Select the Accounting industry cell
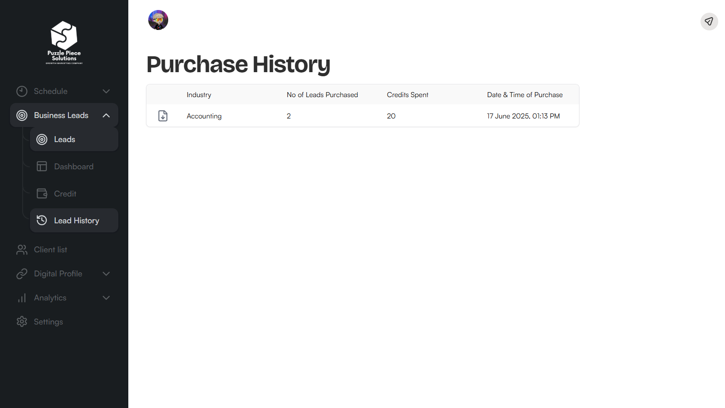725x408 pixels. (x=204, y=116)
